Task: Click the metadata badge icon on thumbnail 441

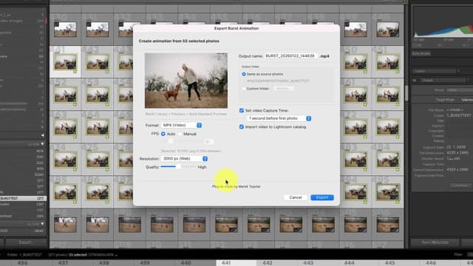Action: pyautogui.click(x=75, y=72)
